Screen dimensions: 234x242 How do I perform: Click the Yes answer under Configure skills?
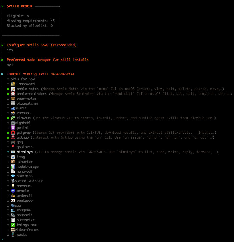(x=9, y=50)
